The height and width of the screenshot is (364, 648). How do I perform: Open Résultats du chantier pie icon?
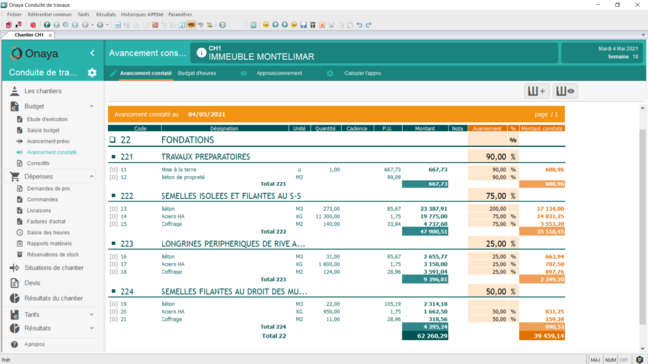click(x=15, y=298)
